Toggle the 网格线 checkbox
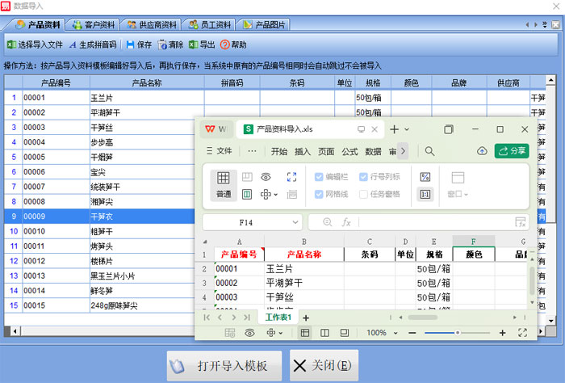Viewport: 565px width, 383px height. click(318, 194)
